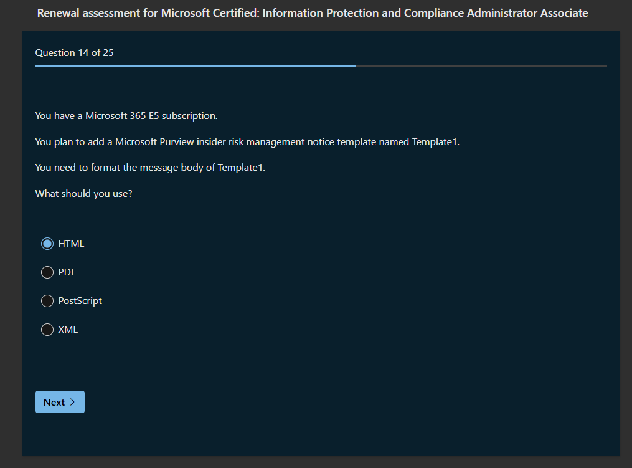Viewport: 632px width, 468px height.
Task: Click the XML answer label text
Action: click(68, 330)
